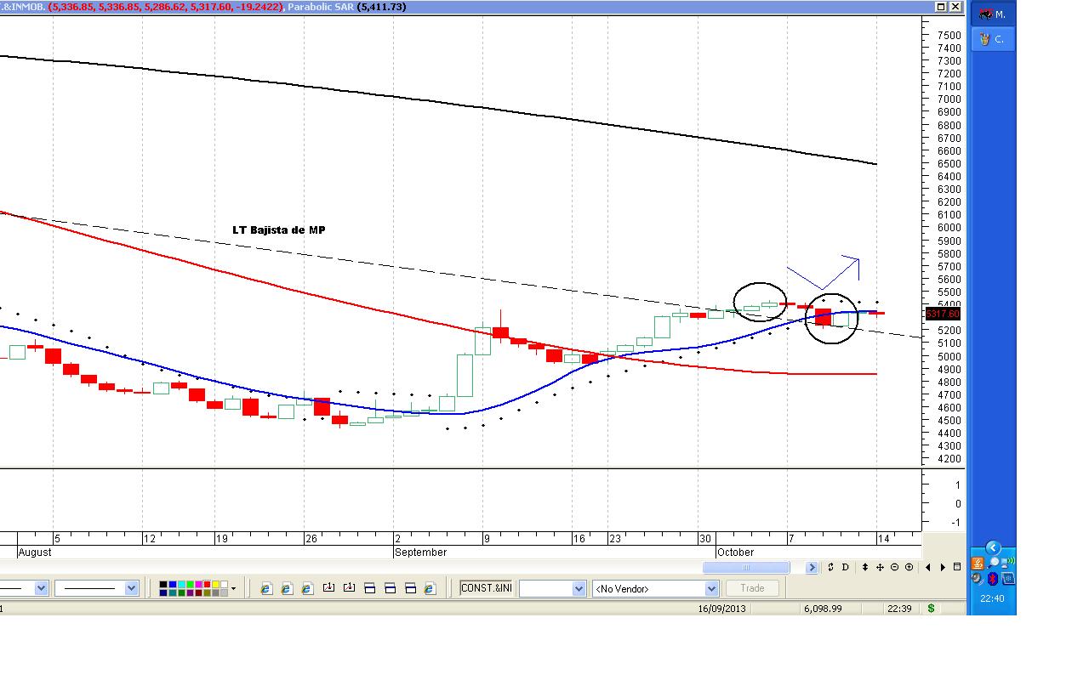
Task: Close the chart window with X
Action: 955,7
